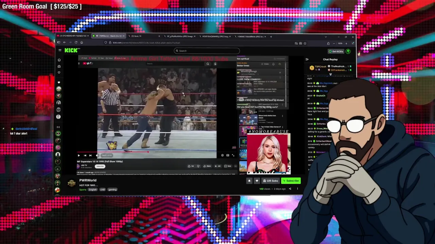The image size is (435, 244).
Task: Open the green user avatar menu
Action: (x=348, y=52)
